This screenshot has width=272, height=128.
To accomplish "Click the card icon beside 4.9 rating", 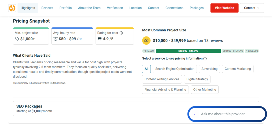I will click(100, 39).
